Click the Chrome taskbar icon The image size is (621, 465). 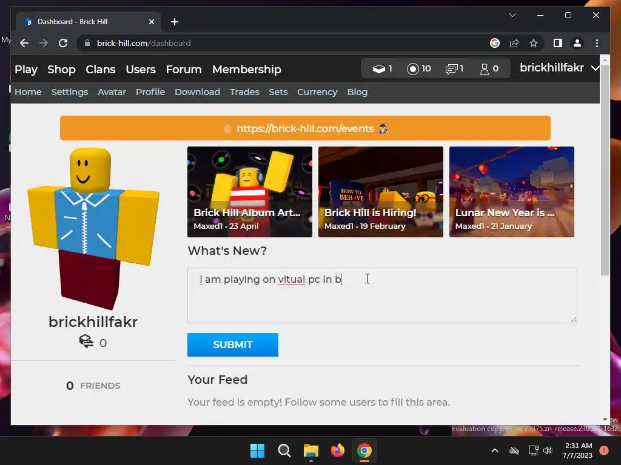pyautogui.click(x=364, y=450)
